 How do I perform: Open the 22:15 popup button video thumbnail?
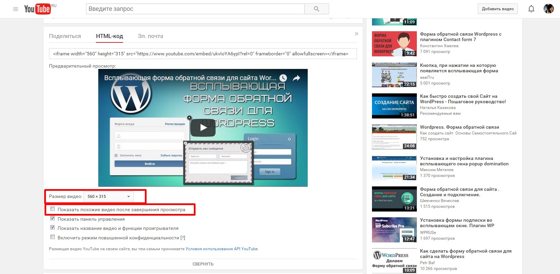coord(394,75)
